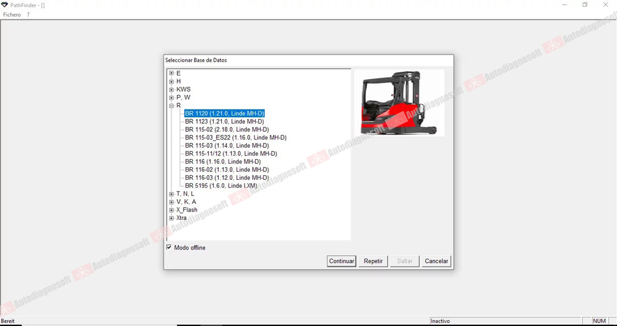Close the PathFinder window
Image resolution: width=617 pixels, height=326 pixels.
(606, 5)
